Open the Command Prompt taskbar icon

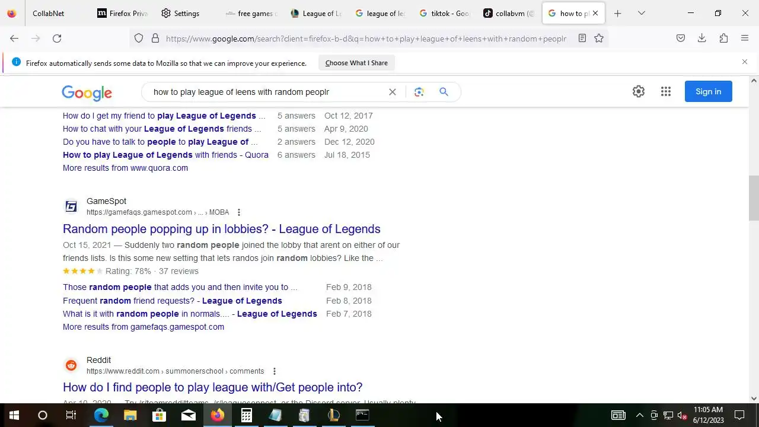point(362,415)
